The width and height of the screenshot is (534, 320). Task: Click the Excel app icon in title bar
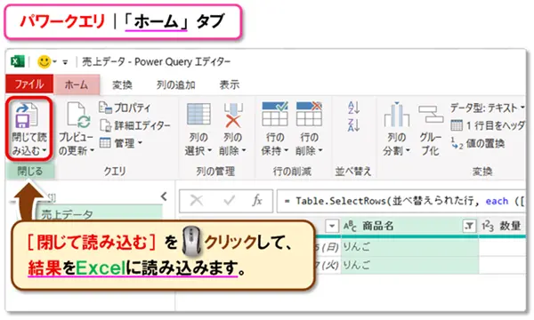18,61
